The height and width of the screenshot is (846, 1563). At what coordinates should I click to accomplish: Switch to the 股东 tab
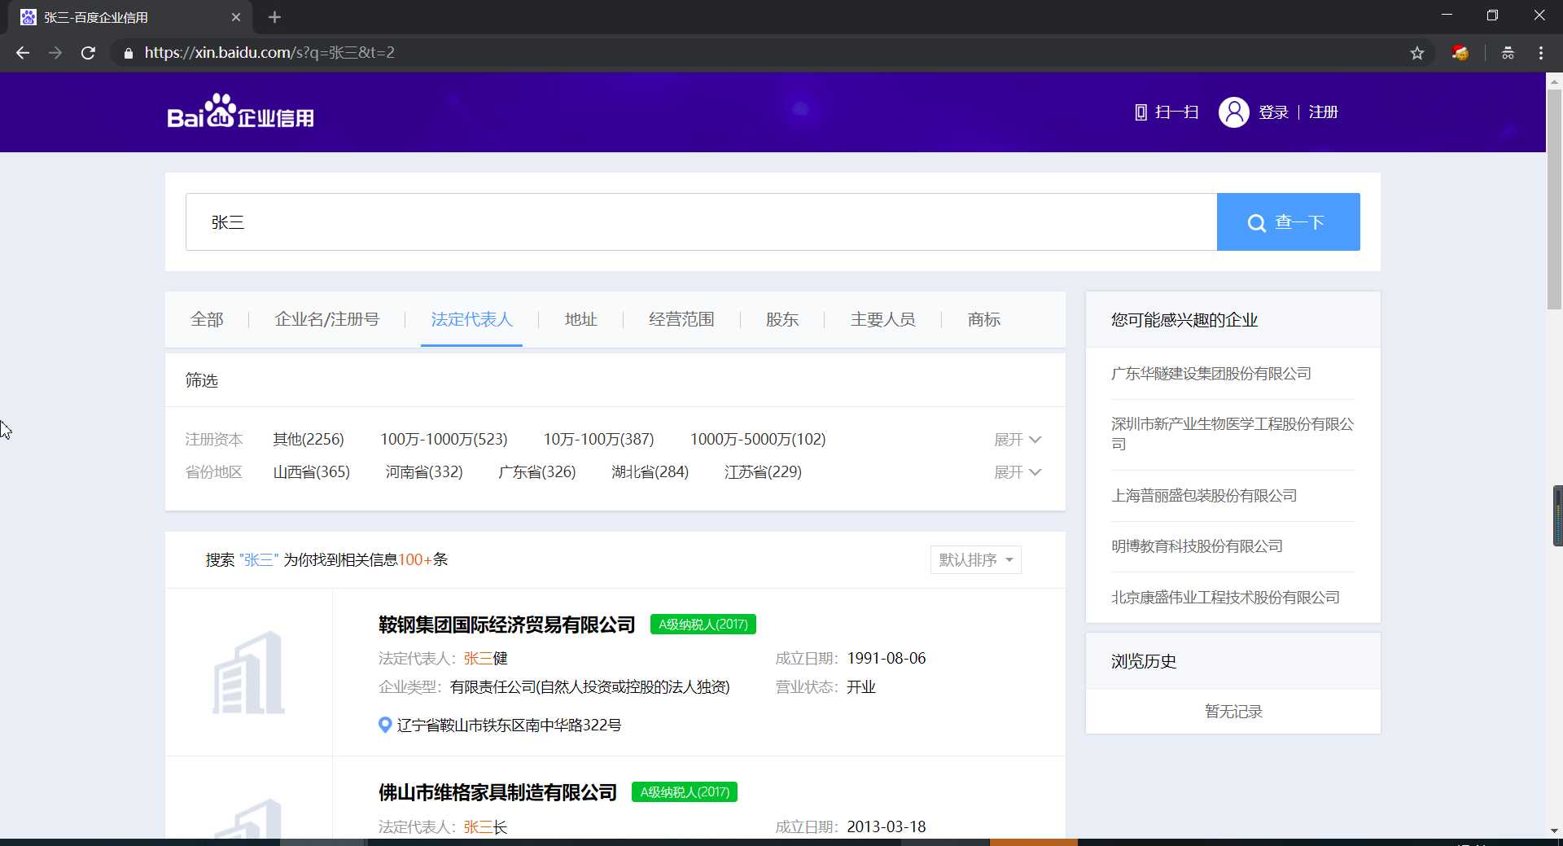782,319
